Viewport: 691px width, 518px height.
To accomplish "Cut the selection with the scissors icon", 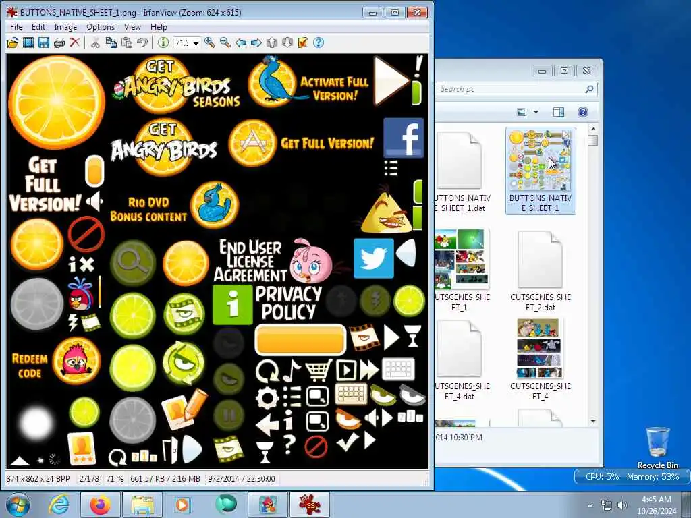I will click(95, 42).
